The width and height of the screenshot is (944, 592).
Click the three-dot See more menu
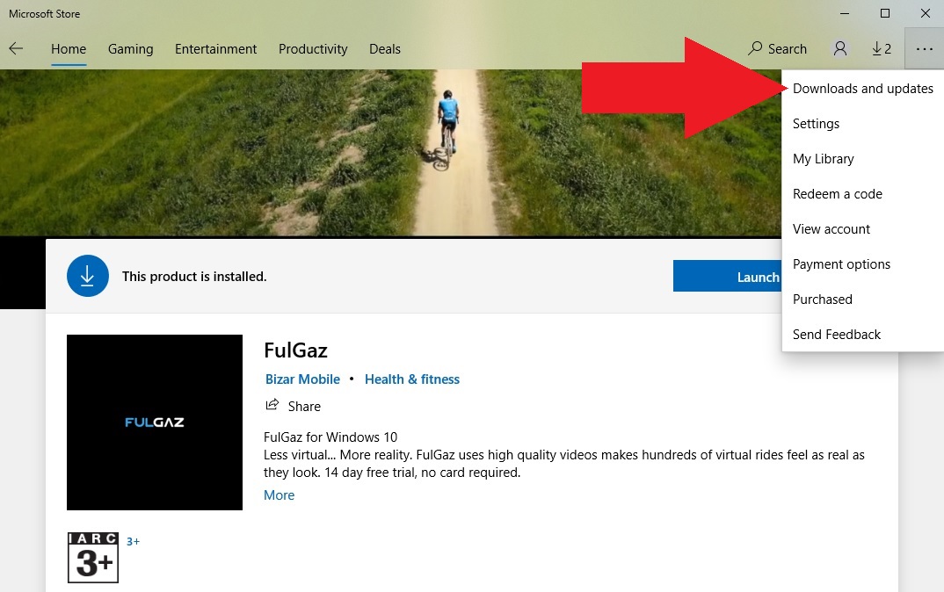coord(924,48)
